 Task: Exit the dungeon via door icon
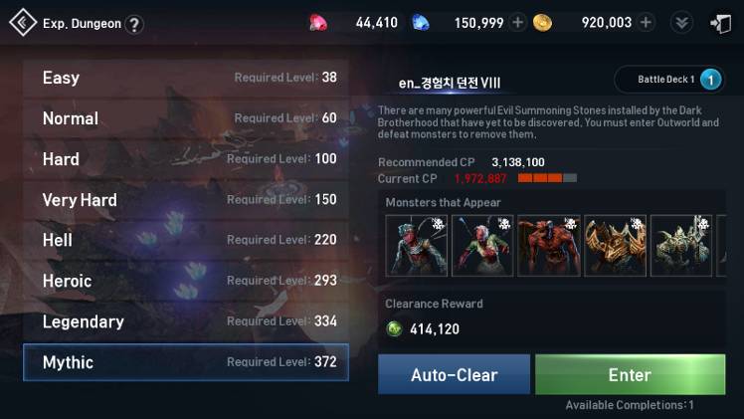pos(720,23)
